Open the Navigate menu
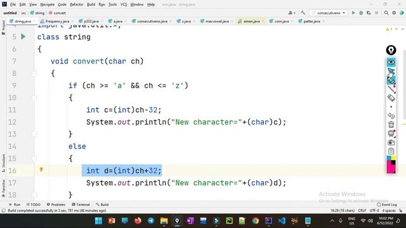406x228 pixels. coord(48,4)
